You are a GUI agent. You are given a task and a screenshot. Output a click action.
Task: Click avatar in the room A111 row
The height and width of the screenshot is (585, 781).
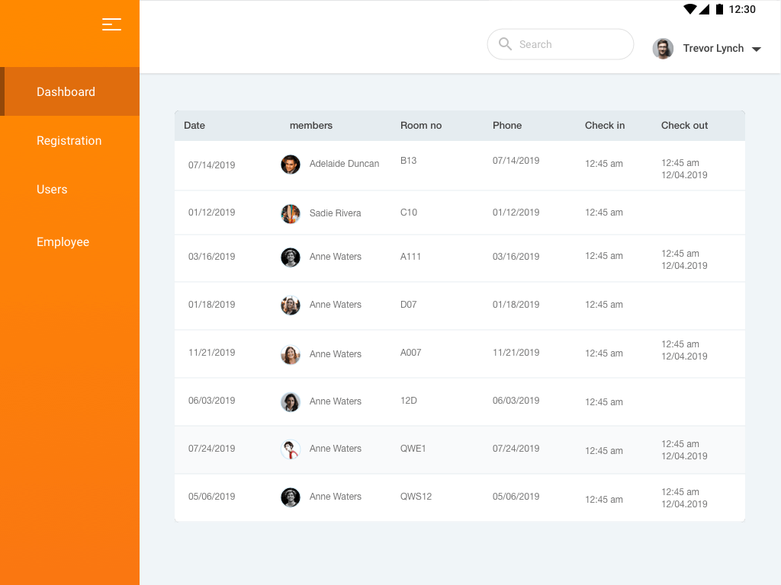pyautogui.click(x=291, y=257)
